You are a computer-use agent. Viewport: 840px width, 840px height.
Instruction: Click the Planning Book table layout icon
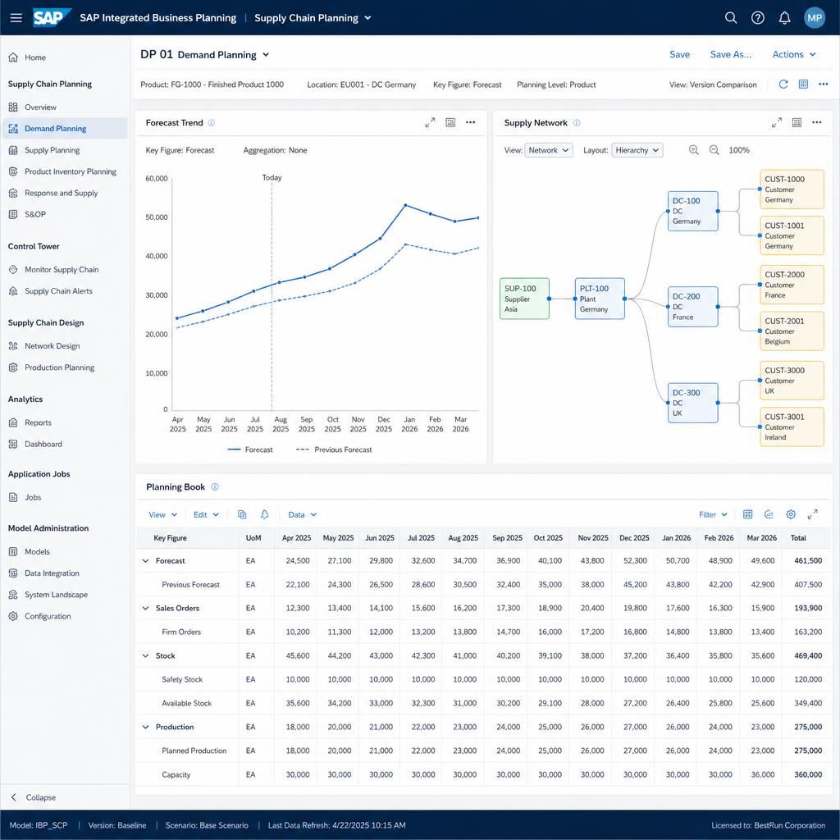(748, 514)
